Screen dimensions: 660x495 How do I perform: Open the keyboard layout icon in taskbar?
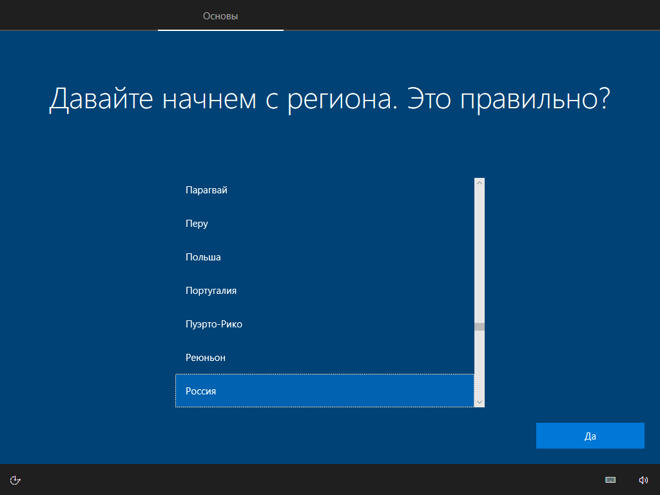coord(610,480)
